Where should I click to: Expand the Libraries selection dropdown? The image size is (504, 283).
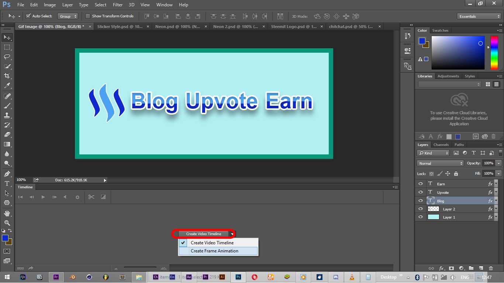coord(450,84)
